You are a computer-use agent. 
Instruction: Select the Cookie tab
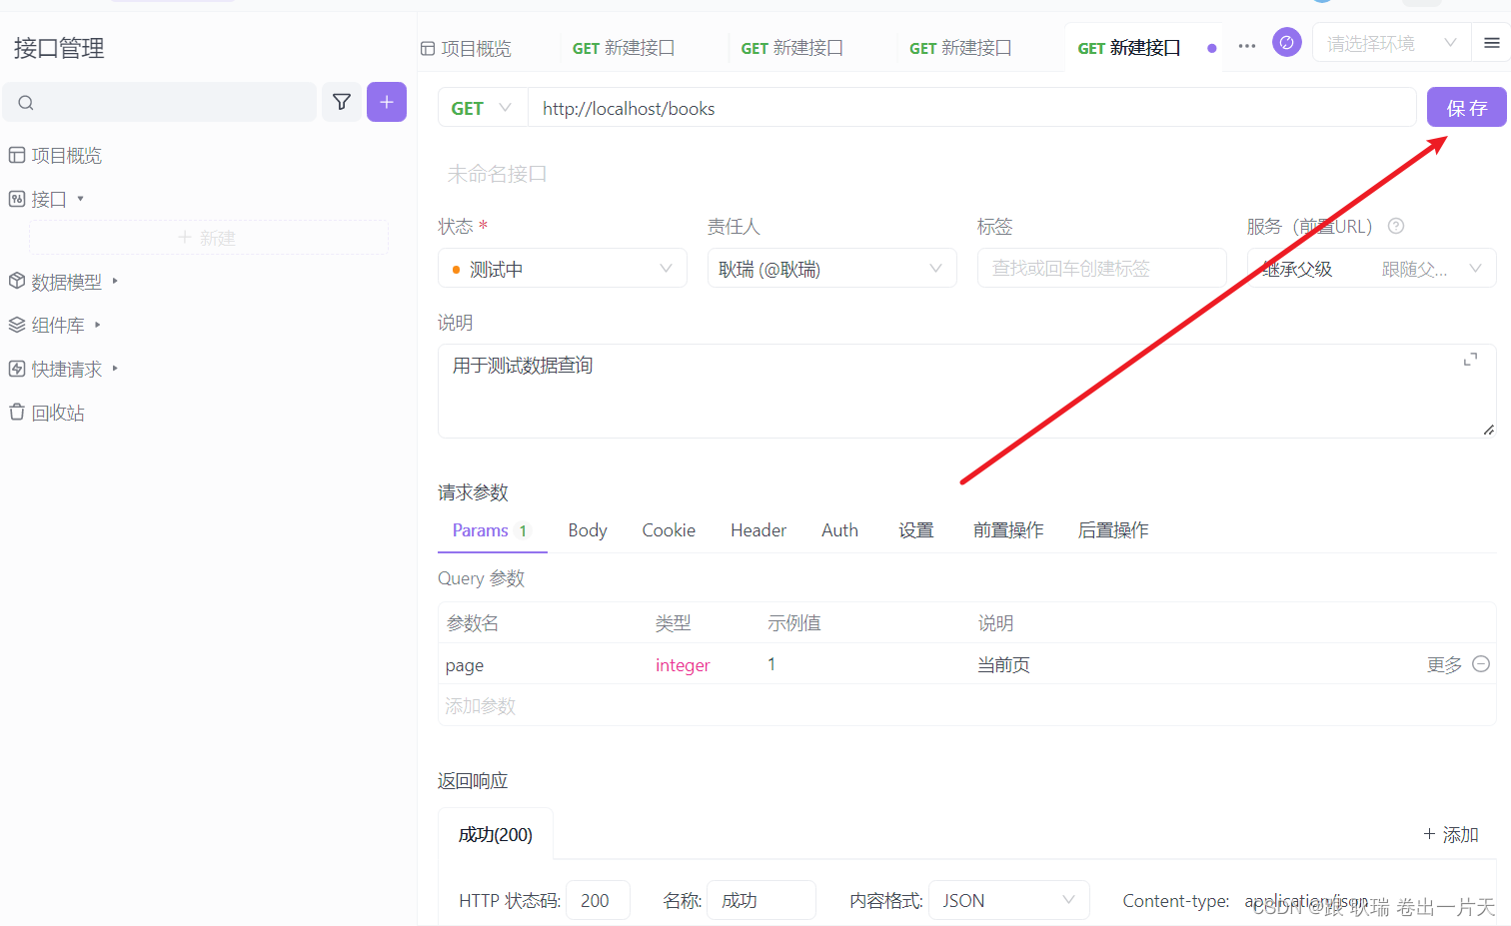(669, 530)
